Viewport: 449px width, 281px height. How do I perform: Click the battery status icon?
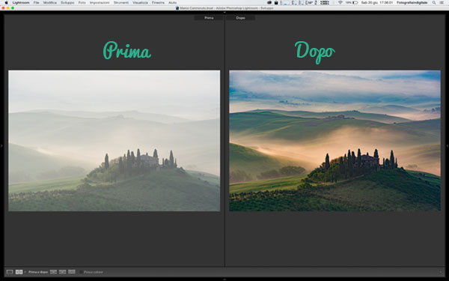355,2
